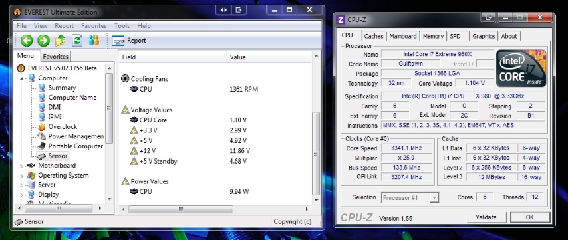Image resolution: width=568 pixels, height=240 pixels.
Task: Expand the Display node arrow
Action: [x=21, y=195]
